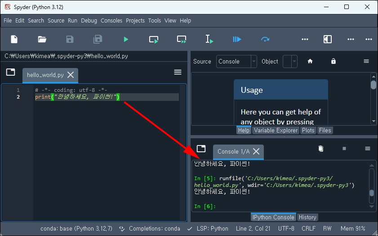
Task: Browse editor tabs icon beside hello_world.py
Action: pyautogui.click(x=11, y=72)
